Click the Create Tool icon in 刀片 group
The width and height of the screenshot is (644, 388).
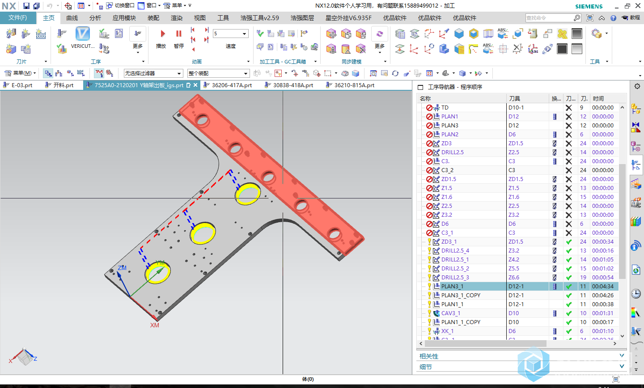(11, 34)
